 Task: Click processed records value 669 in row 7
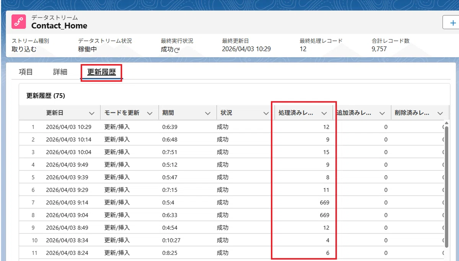[324, 203]
